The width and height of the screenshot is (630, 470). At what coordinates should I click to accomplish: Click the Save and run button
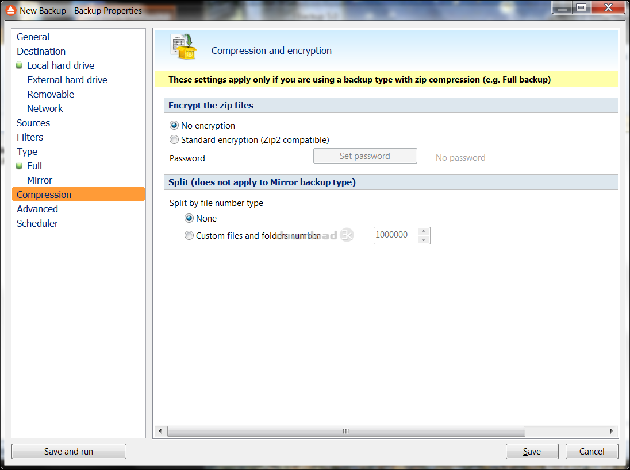click(x=69, y=452)
